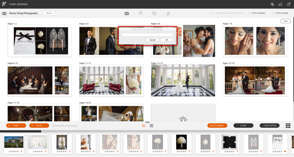
Task: Open the 10x10 album size selector
Action: [50, 13]
